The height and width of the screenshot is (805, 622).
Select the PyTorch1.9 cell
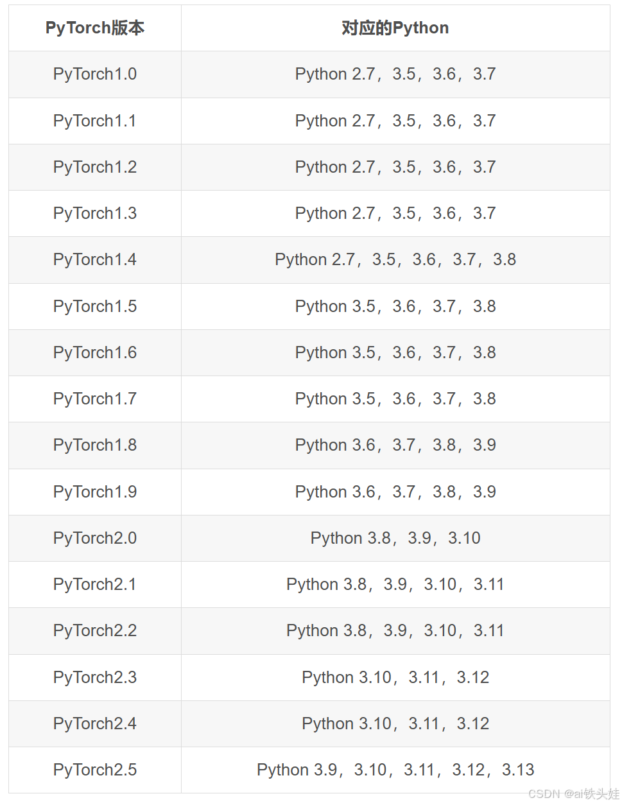pos(95,492)
